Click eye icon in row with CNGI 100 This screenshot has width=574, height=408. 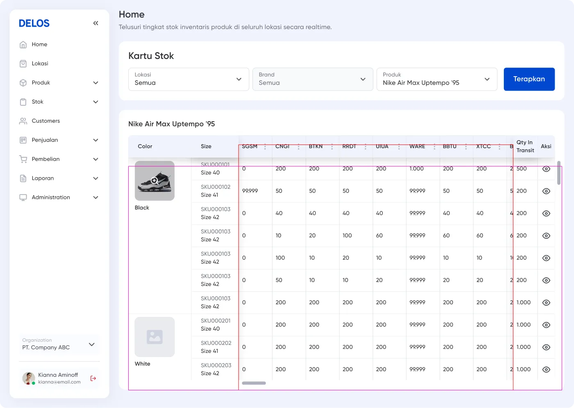pos(546,258)
